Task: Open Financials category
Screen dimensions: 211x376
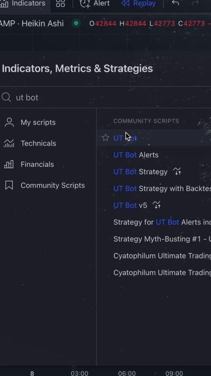Action: point(29,164)
